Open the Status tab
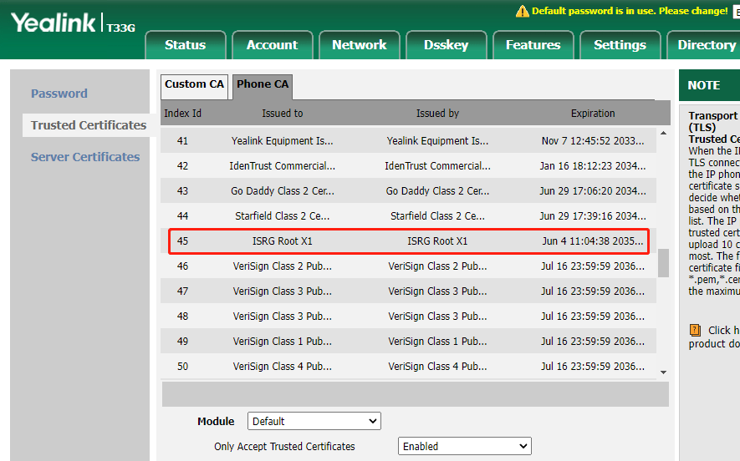Viewport: 740px width, 461px height. [186, 45]
